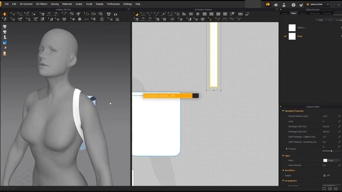The height and width of the screenshot is (192, 342).
Task: Click the orange Simulate icon in the 3D toolbar
Action: [5, 14]
